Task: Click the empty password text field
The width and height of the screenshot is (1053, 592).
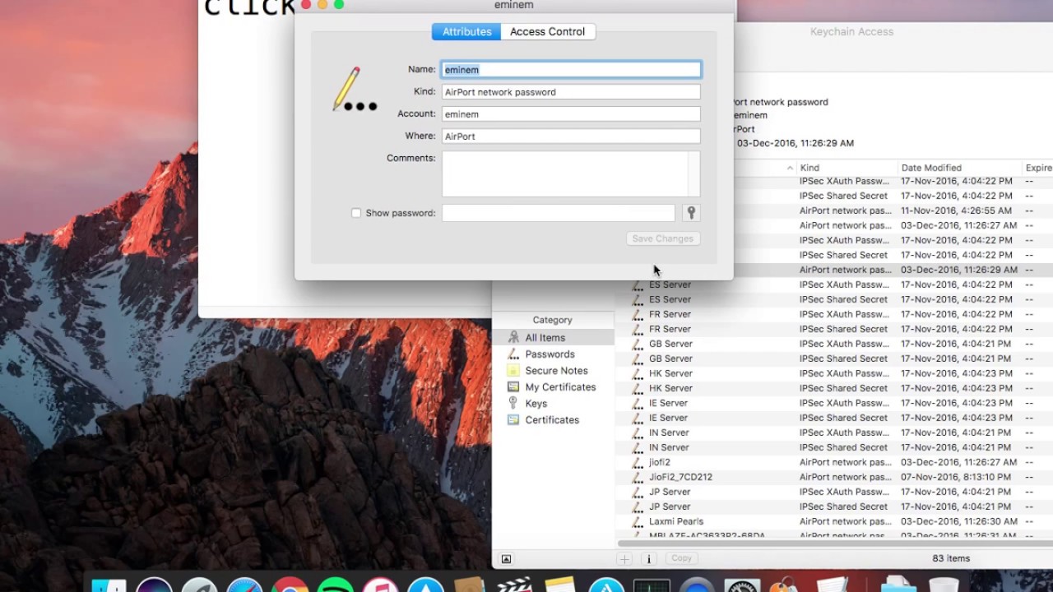Action: point(559,213)
